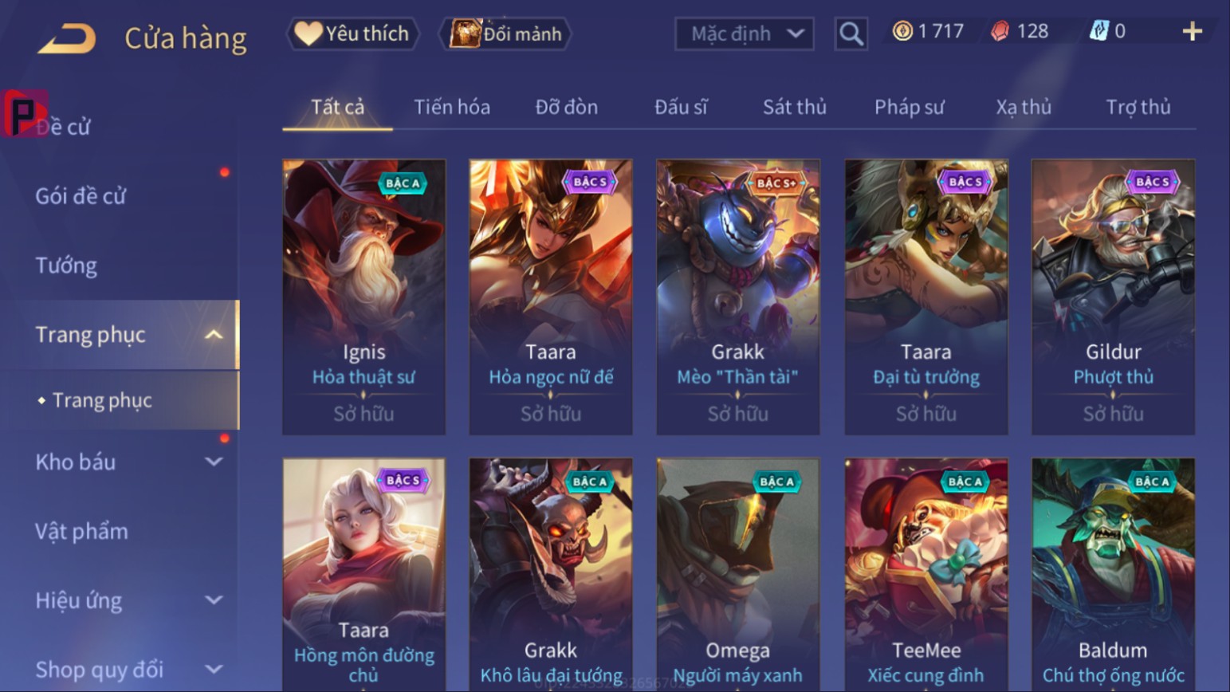Select the Ignis Hỏa thuật sư skin card
The image size is (1230, 692).
[363, 297]
